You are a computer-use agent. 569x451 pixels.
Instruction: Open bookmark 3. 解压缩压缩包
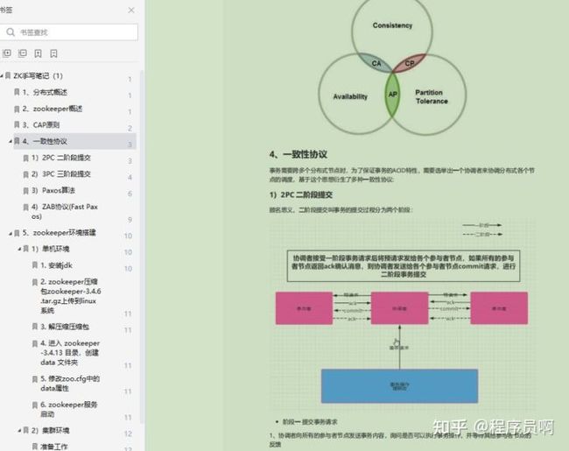[65, 327]
